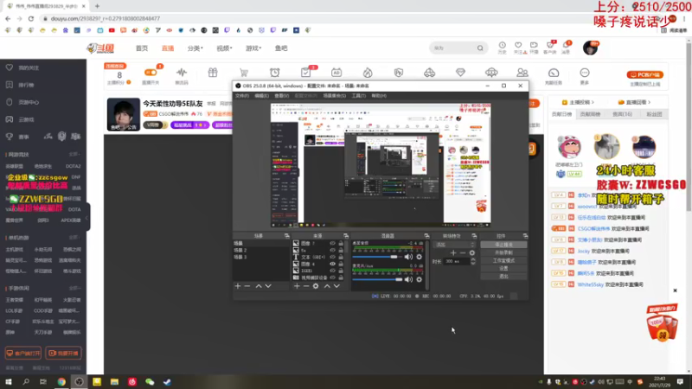The width and height of the screenshot is (692, 389).
Task: Adjust the 桌面音频 volume slider
Action: [377, 257]
